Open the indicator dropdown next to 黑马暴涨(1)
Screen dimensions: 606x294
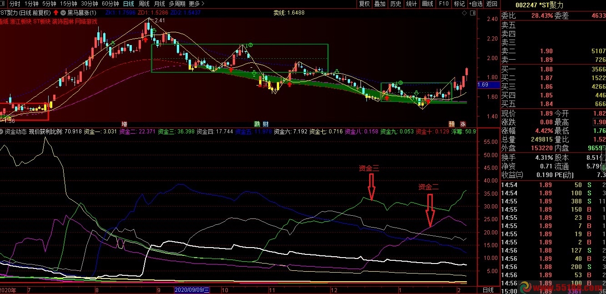click(63, 13)
